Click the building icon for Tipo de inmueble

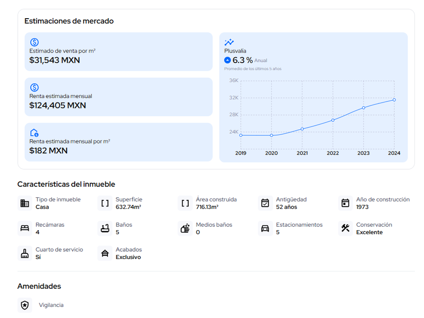coord(25,203)
